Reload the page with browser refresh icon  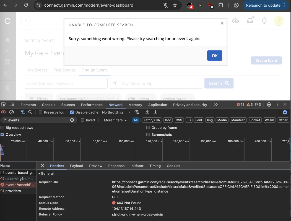tap(26, 5)
